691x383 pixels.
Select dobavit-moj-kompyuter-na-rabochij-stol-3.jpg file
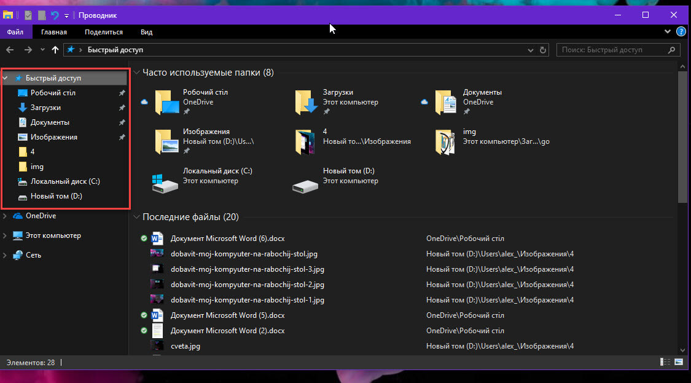pos(248,270)
